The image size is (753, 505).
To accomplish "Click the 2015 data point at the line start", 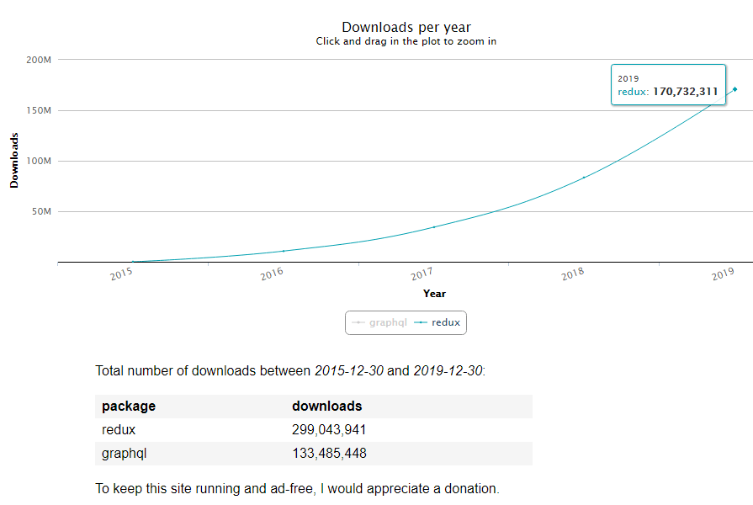I will (133, 262).
